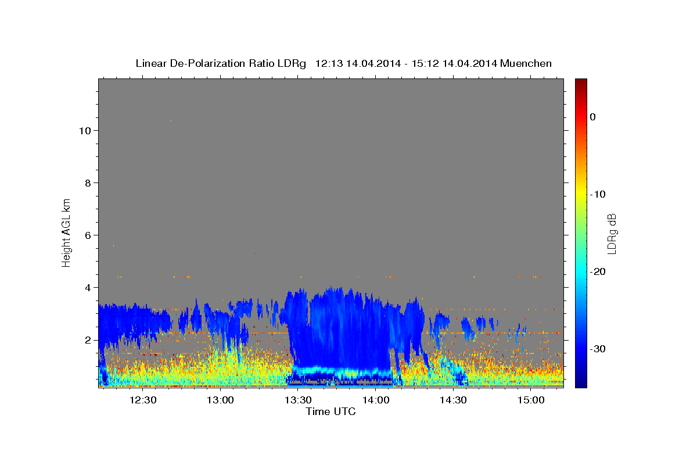The width and height of the screenshot is (697, 465).
Task: Click the height tick label 6
Action: coord(87,235)
